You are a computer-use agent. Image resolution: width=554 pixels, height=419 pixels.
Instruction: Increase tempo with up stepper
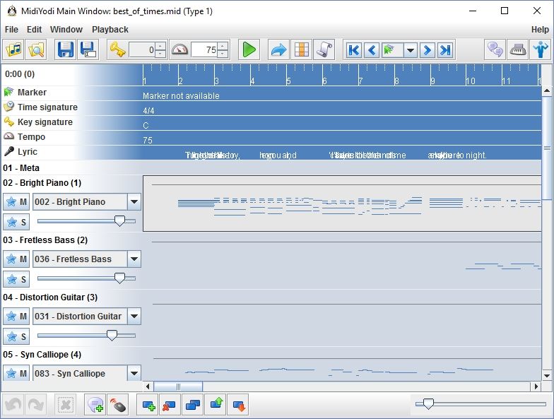pos(223,46)
